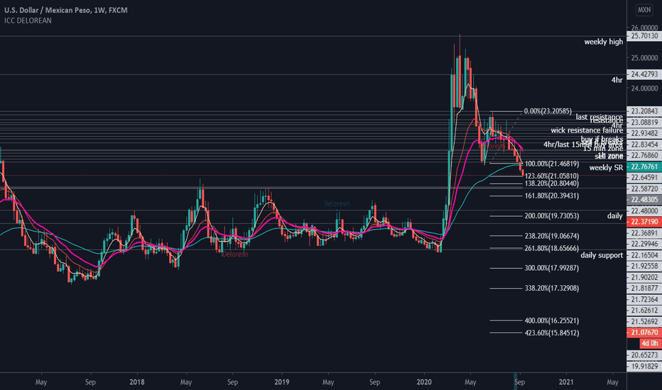Viewport: 662px width, 390px height.
Task: Click the 24.00000 axis value
Action: 644,88
